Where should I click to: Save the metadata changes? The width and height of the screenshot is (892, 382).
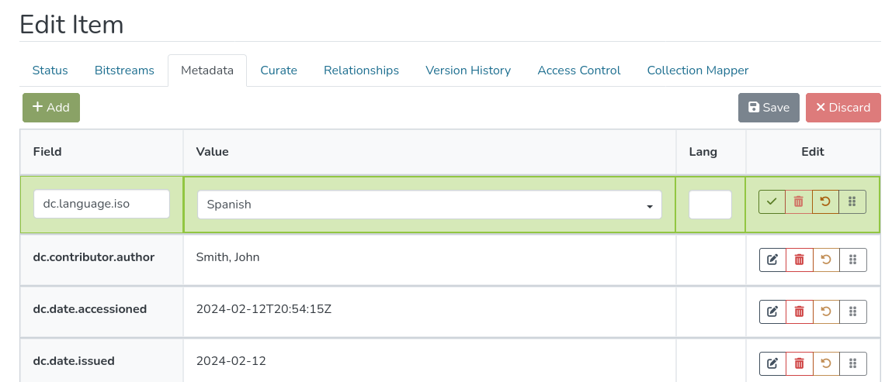(769, 108)
